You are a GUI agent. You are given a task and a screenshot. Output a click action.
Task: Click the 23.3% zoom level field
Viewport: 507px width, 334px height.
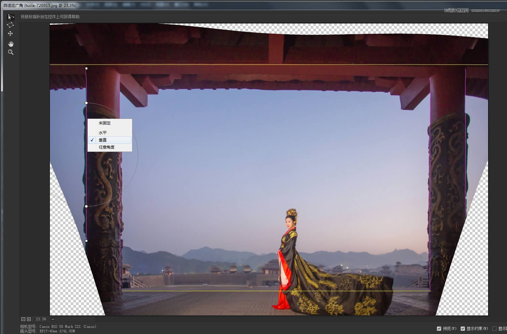click(41, 319)
